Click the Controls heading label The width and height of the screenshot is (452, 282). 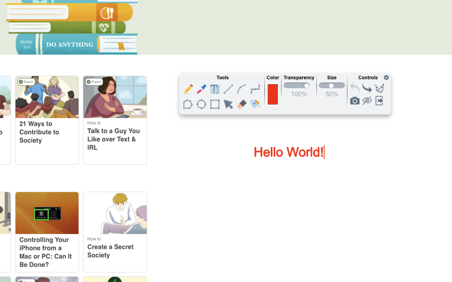coord(368,78)
